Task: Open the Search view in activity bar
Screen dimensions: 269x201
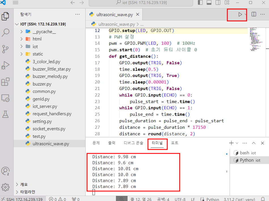Action: pyautogui.click(x=5, y=33)
